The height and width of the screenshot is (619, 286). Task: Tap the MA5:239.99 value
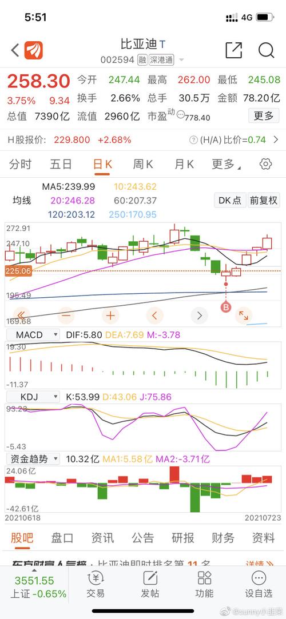click(x=68, y=186)
